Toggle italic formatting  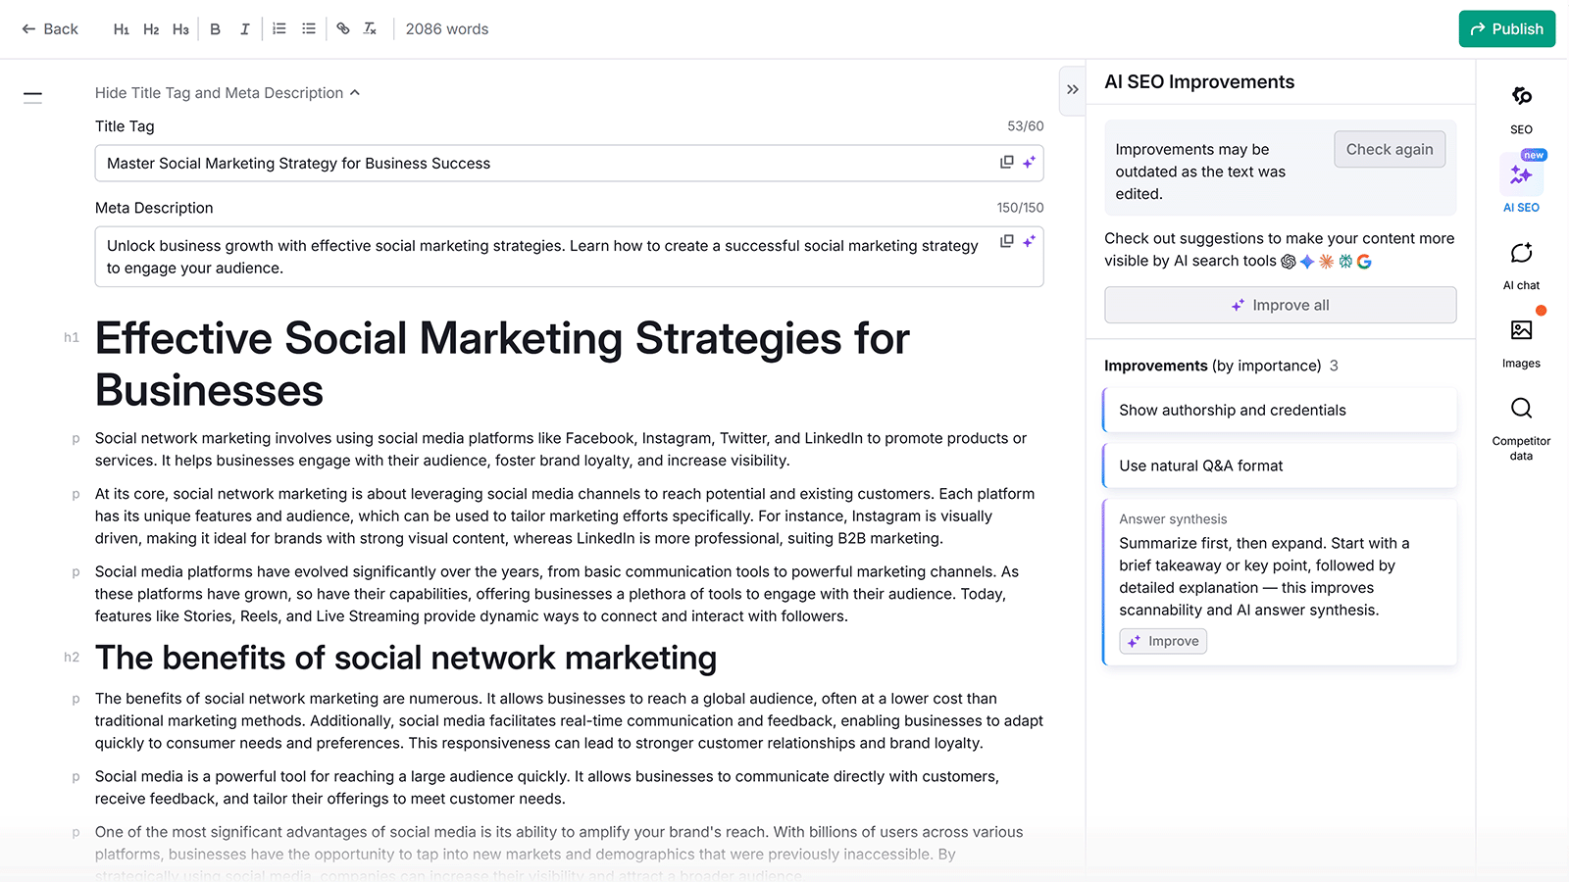(244, 28)
